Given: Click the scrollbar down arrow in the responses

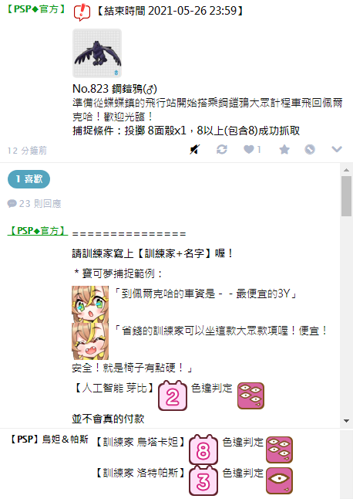Looking at the screenshot, I should click(x=346, y=421).
